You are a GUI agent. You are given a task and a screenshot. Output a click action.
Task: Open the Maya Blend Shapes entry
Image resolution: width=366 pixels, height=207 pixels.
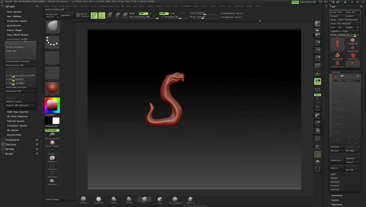click(18, 35)
